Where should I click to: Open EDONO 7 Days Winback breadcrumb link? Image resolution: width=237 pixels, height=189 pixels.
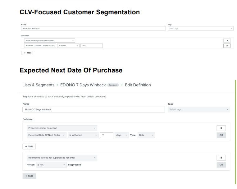coord(83,85)
